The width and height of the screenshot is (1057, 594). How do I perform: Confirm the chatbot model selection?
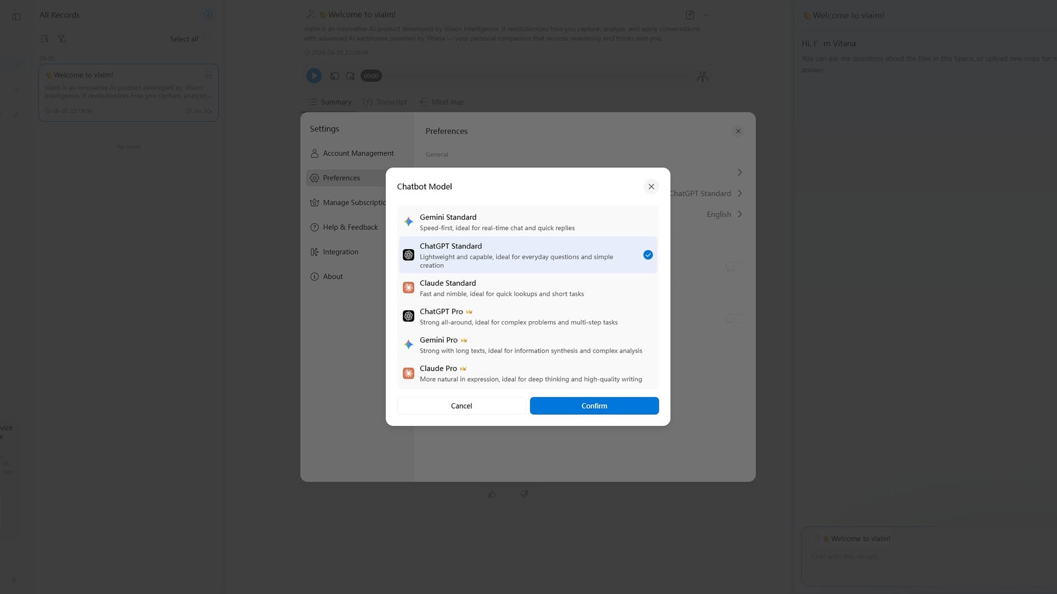tap(594, 406)
